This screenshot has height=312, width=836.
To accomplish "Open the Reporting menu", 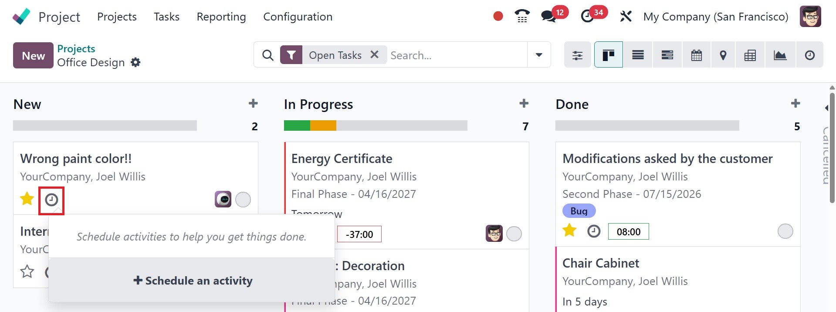I will 221,17.
